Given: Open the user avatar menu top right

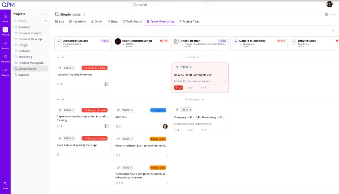Looking at the screenshot, I should coord(329,4).
